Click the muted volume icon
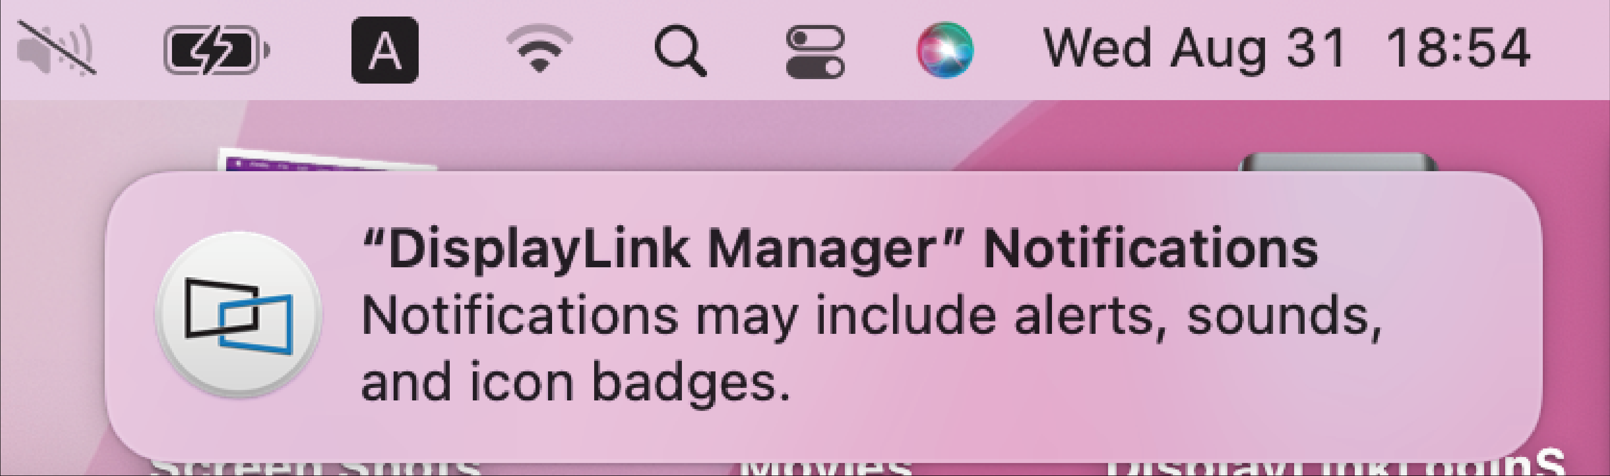Screen dimensions: 1610x476 (56, 49)
